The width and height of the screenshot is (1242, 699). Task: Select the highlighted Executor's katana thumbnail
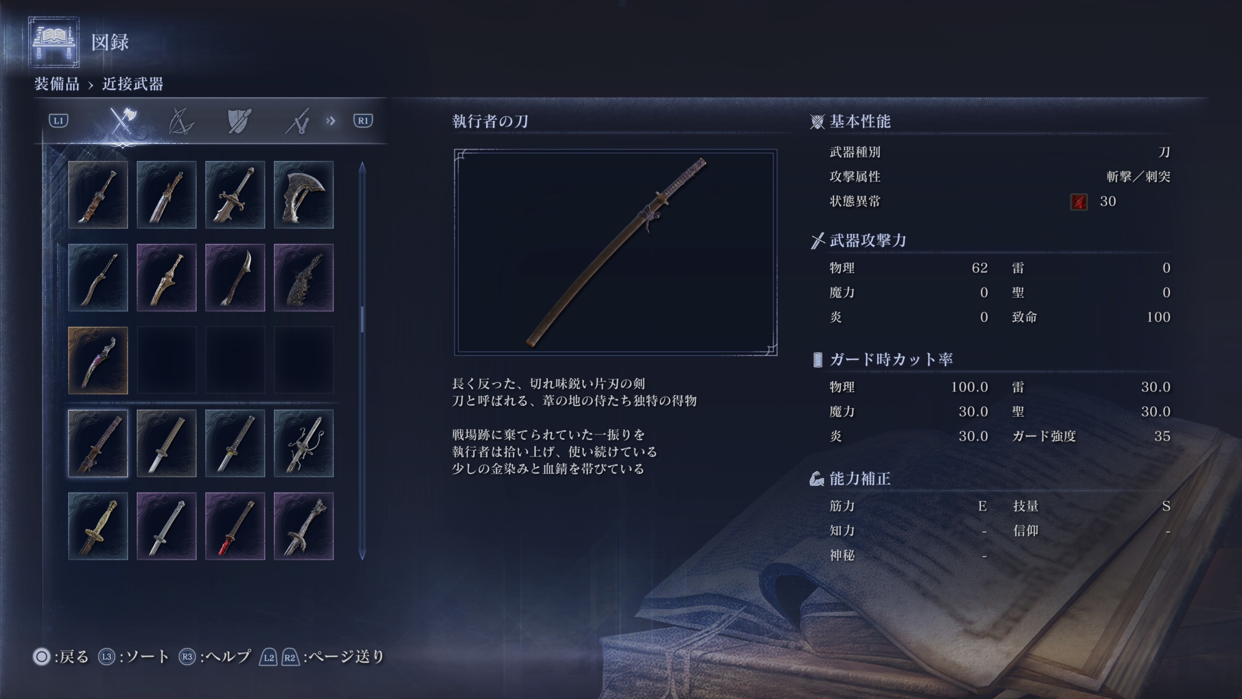point(98,443)
